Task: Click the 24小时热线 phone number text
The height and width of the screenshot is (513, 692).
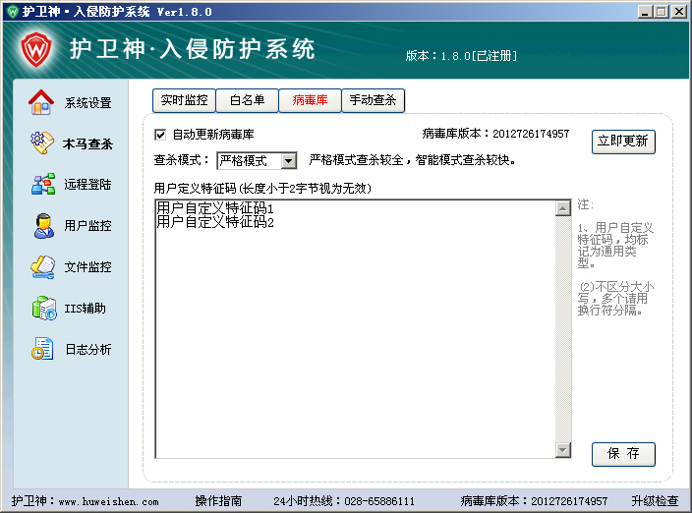Action: (344, 501)
